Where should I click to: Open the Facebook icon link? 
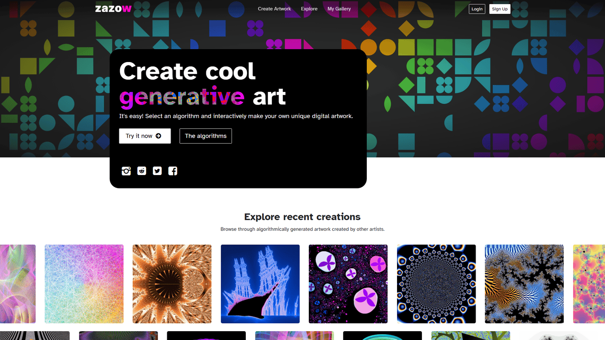click(173, 171)
